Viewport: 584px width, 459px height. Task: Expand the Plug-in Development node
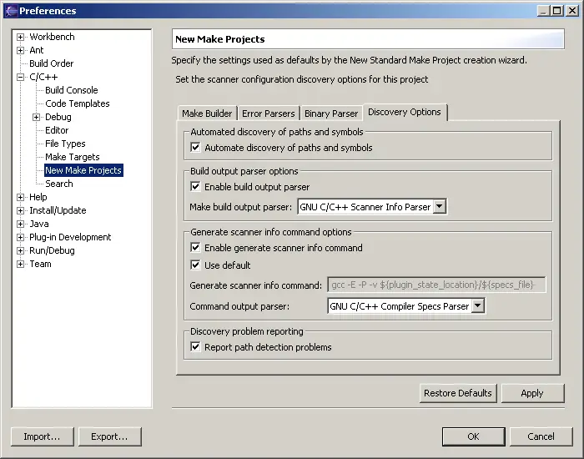(21, 237)
